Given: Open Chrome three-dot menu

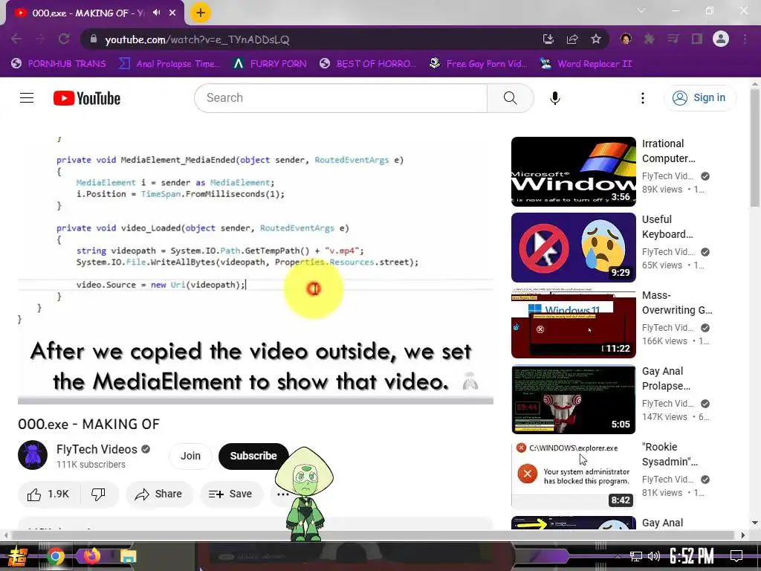Looking at the screenshot, I should (x=745, y=39).
